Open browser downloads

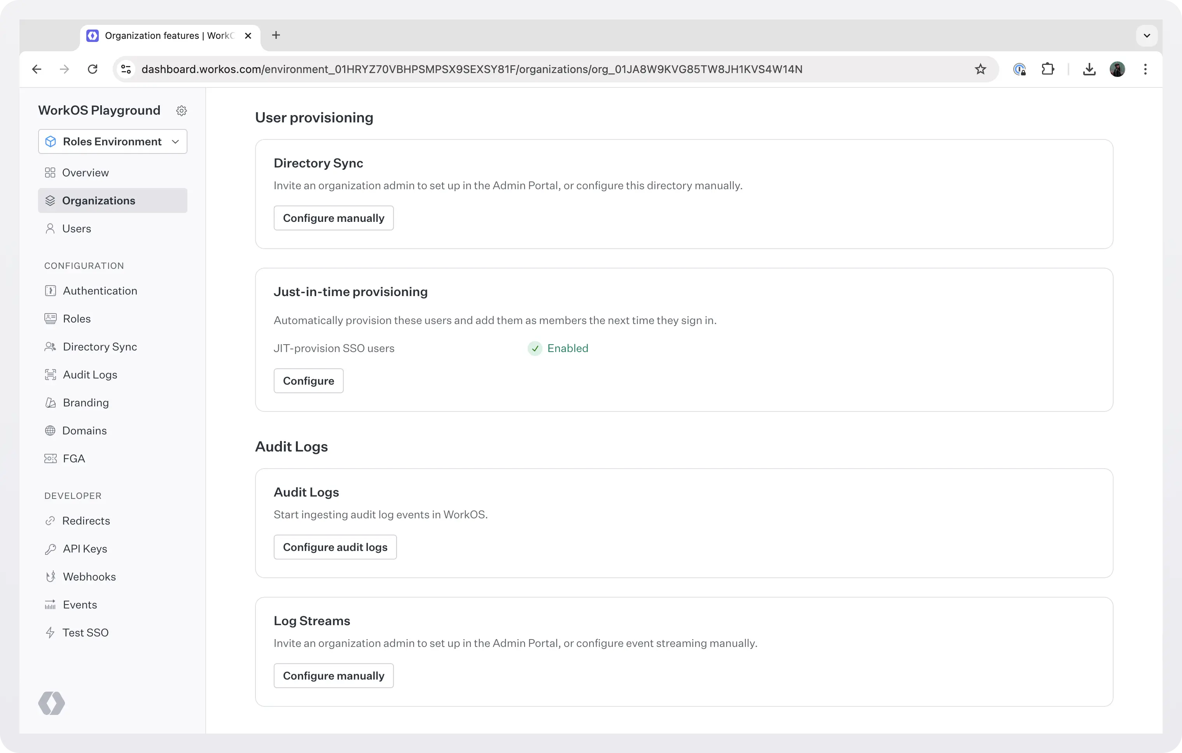tap(1089, 69)
